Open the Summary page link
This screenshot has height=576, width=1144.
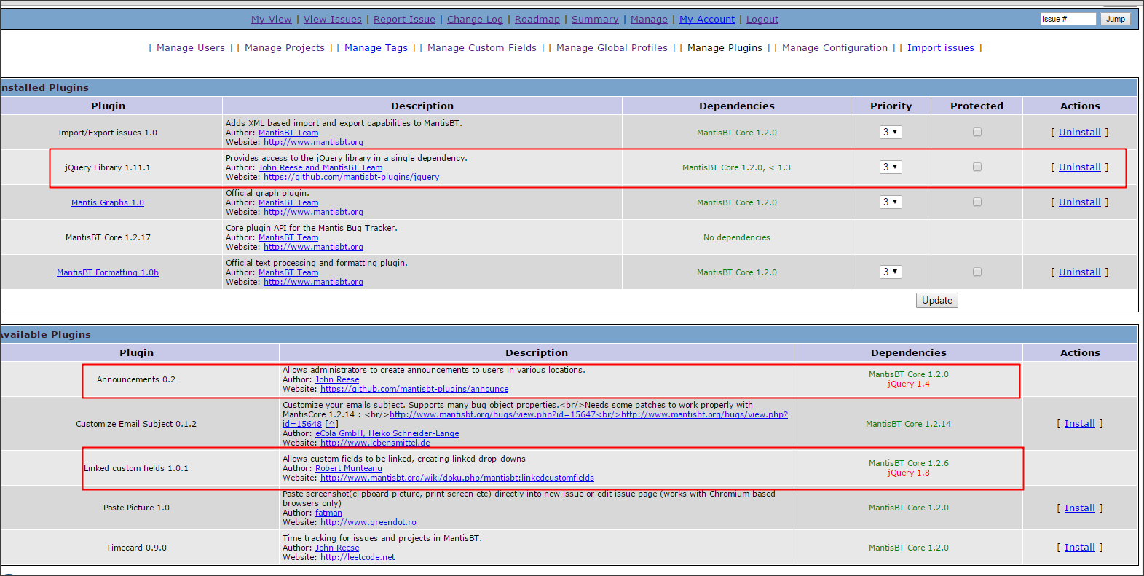pyautogui.click(x=595, y=20)
